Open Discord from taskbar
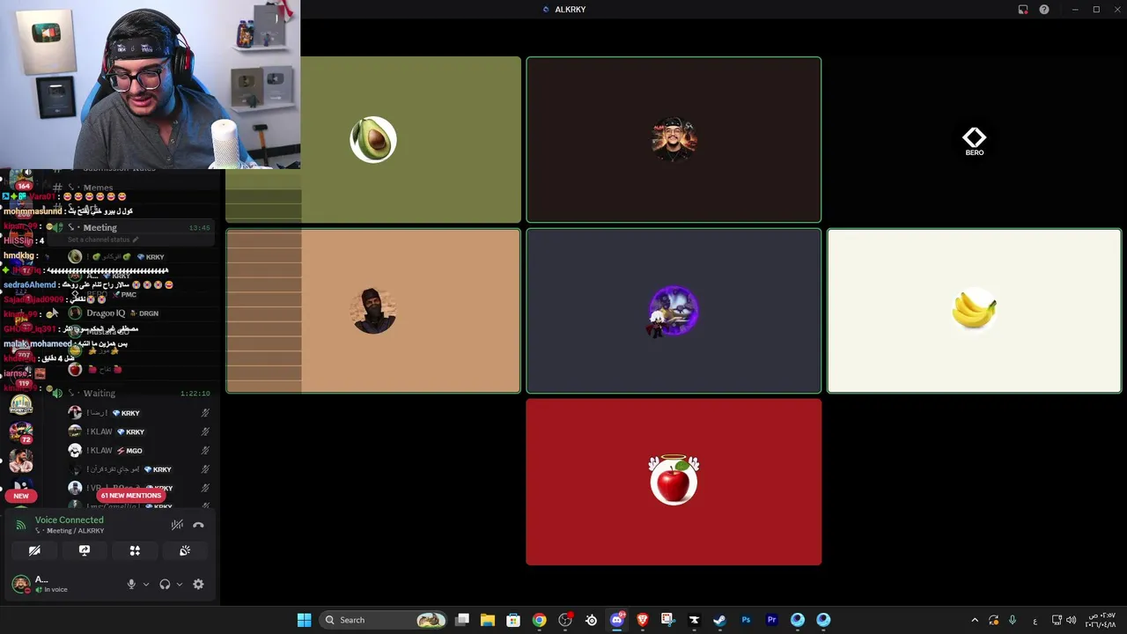Image resolution: width=1127 pixels, height=634 pixels. pyautogui.click(x=617, y=620)
